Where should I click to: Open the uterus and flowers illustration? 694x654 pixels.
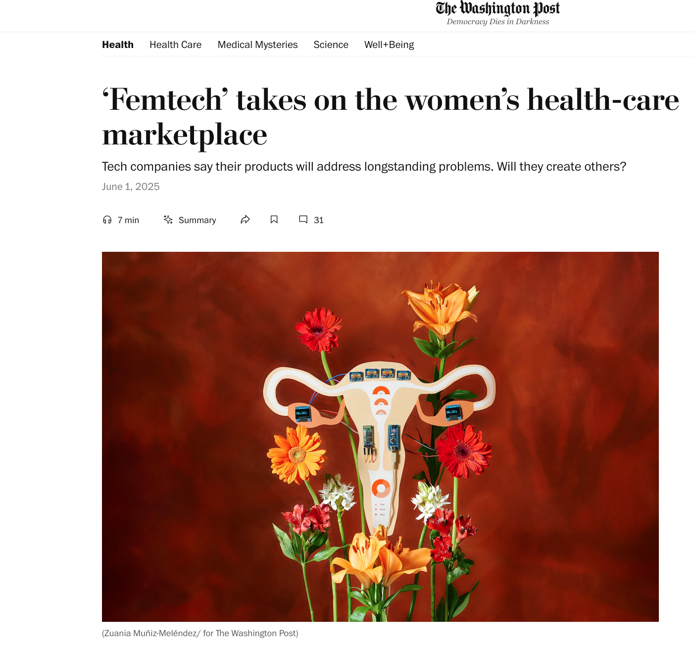coord(380,436)
